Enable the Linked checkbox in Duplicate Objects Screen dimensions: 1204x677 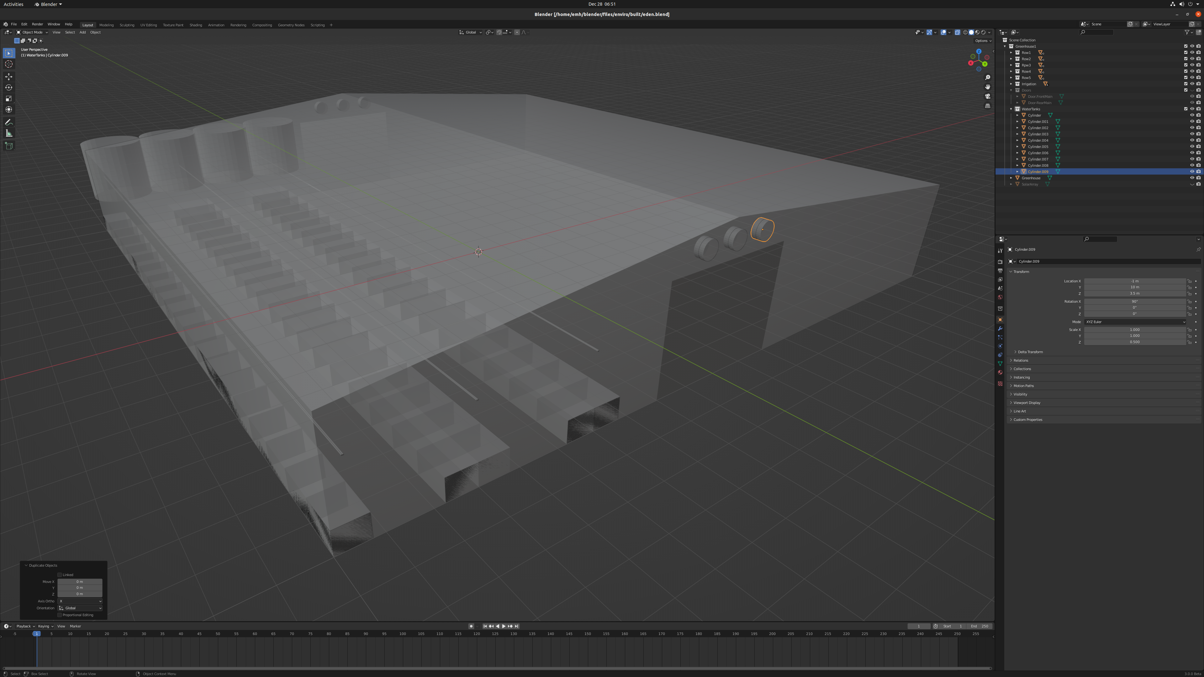[x=59, y=575]
